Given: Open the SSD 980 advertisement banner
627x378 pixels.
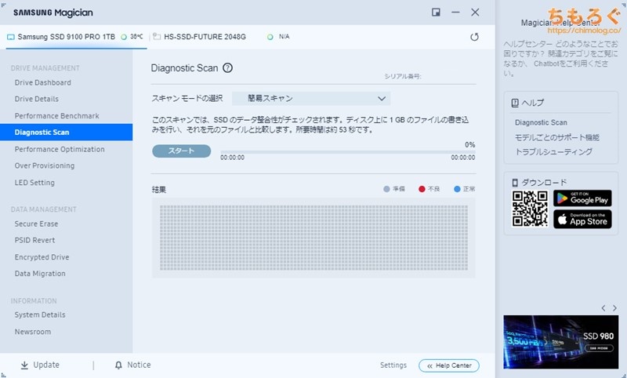Looking at the screenshot, I should 560,342.
